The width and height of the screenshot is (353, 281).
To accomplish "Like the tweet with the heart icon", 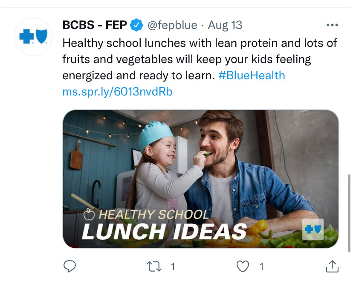I will pyautogui.click(x=243, y=267).
